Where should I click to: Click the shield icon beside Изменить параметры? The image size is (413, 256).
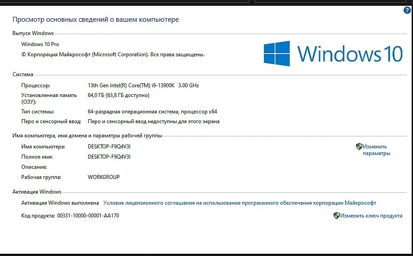(359, 147)
